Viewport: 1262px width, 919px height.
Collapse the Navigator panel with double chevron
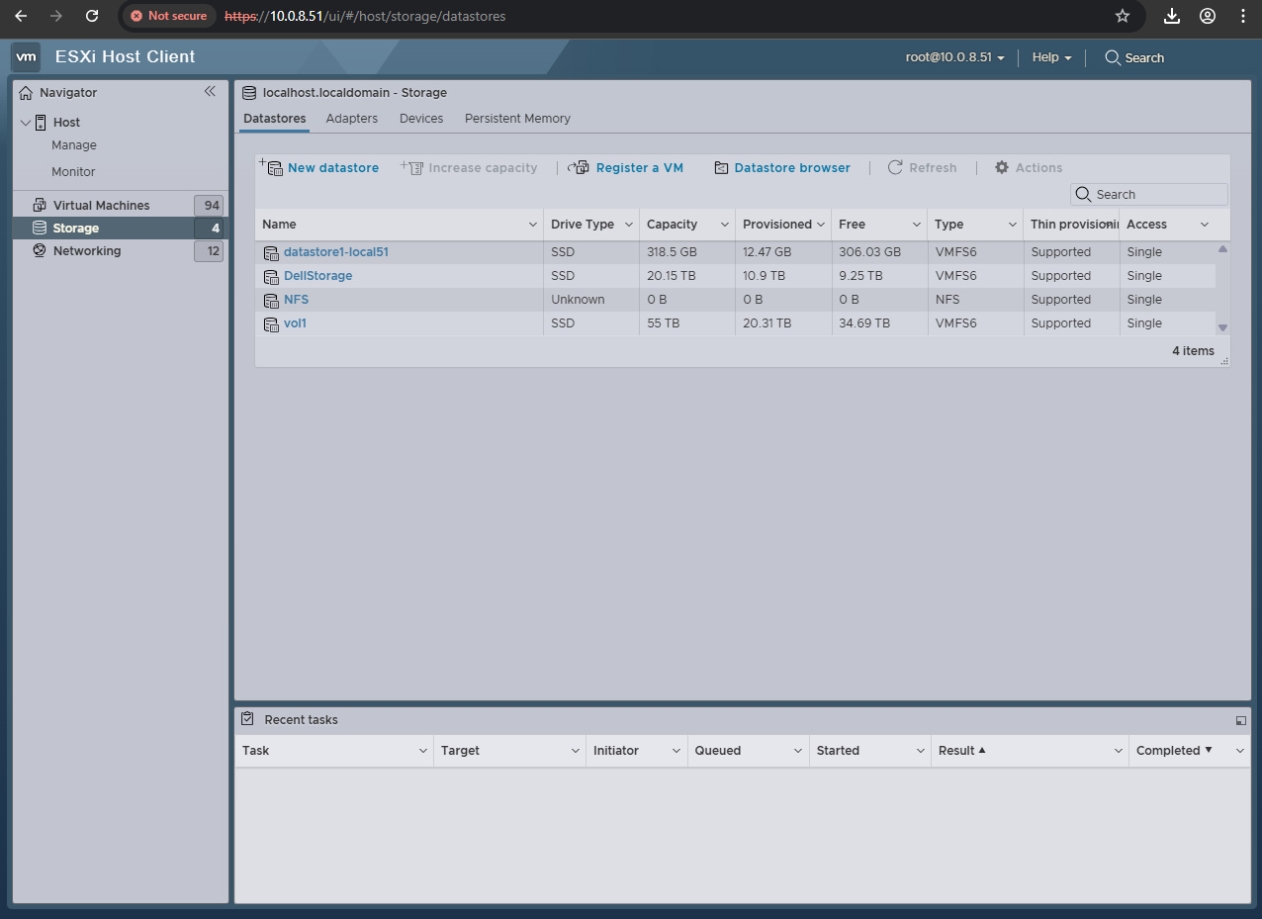click(x=210, y=91)
